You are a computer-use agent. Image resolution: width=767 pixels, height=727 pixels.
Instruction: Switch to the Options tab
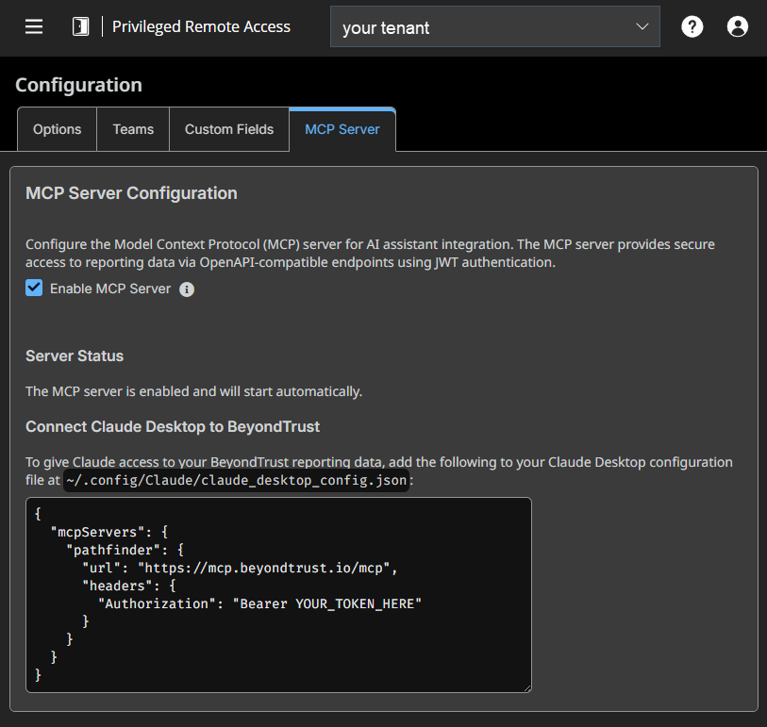point(58,129)
